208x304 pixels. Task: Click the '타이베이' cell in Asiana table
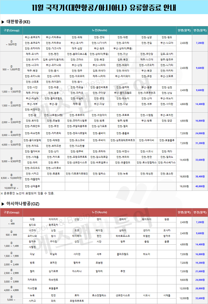(x=77, y=236)
